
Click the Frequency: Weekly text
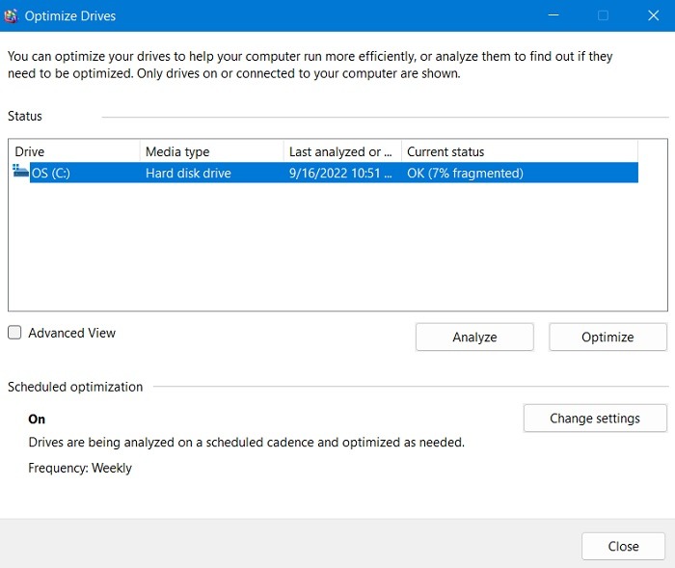coord(80,468)
